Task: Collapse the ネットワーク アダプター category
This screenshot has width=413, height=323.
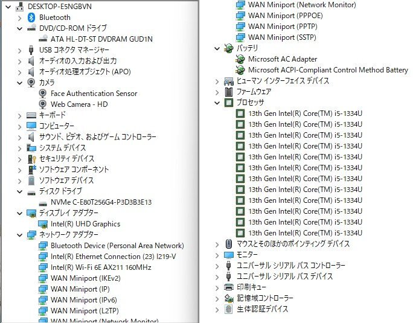Action: (20, 235)
